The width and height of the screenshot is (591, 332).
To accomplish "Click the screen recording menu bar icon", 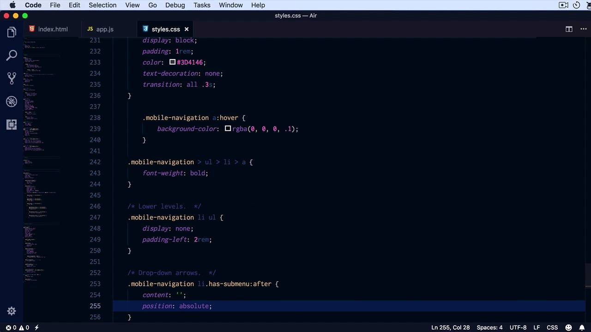I will pos(563,5).
